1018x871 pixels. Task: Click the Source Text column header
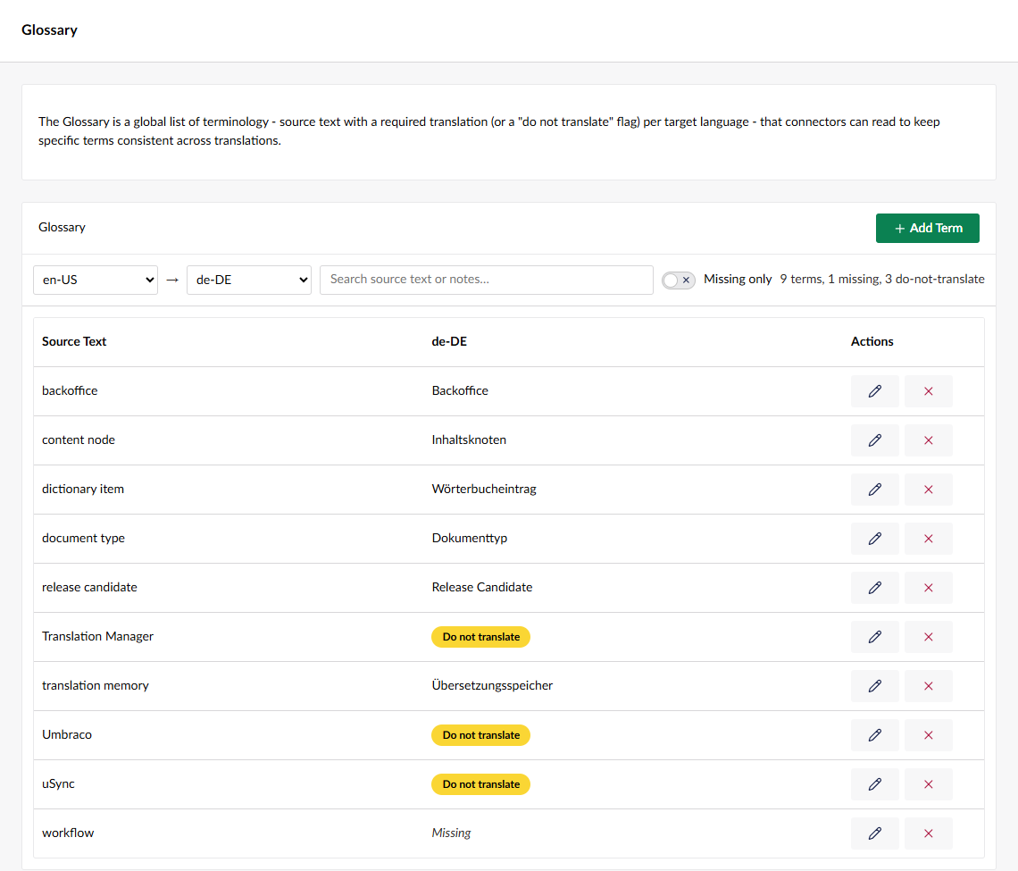coord(74,341)
